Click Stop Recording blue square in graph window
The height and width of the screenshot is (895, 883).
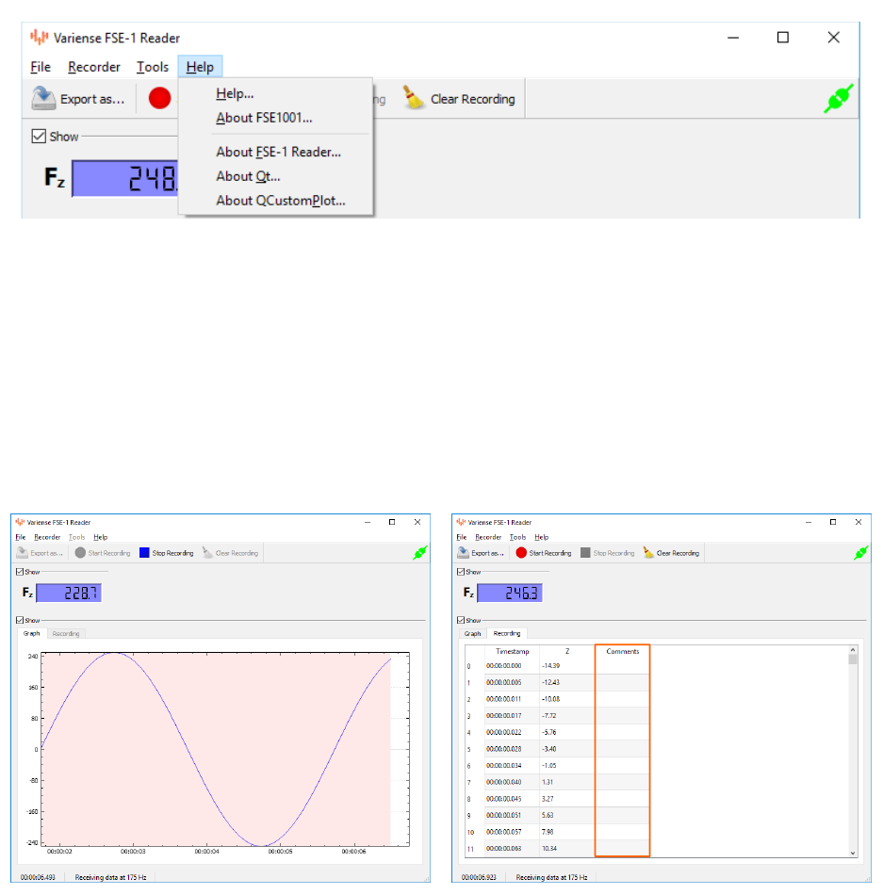(x=144, y=552)
